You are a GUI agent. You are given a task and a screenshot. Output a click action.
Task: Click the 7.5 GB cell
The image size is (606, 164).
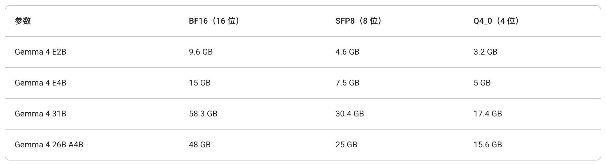coord(347,83)
